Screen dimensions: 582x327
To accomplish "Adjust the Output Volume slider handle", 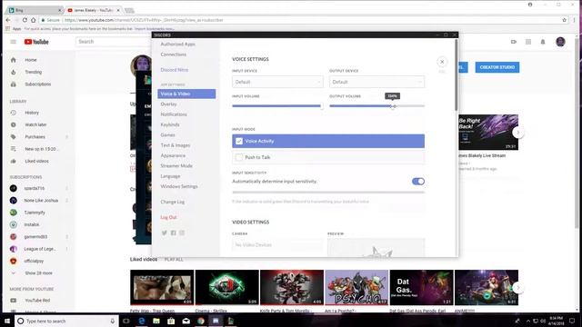I will click(394, 106).
